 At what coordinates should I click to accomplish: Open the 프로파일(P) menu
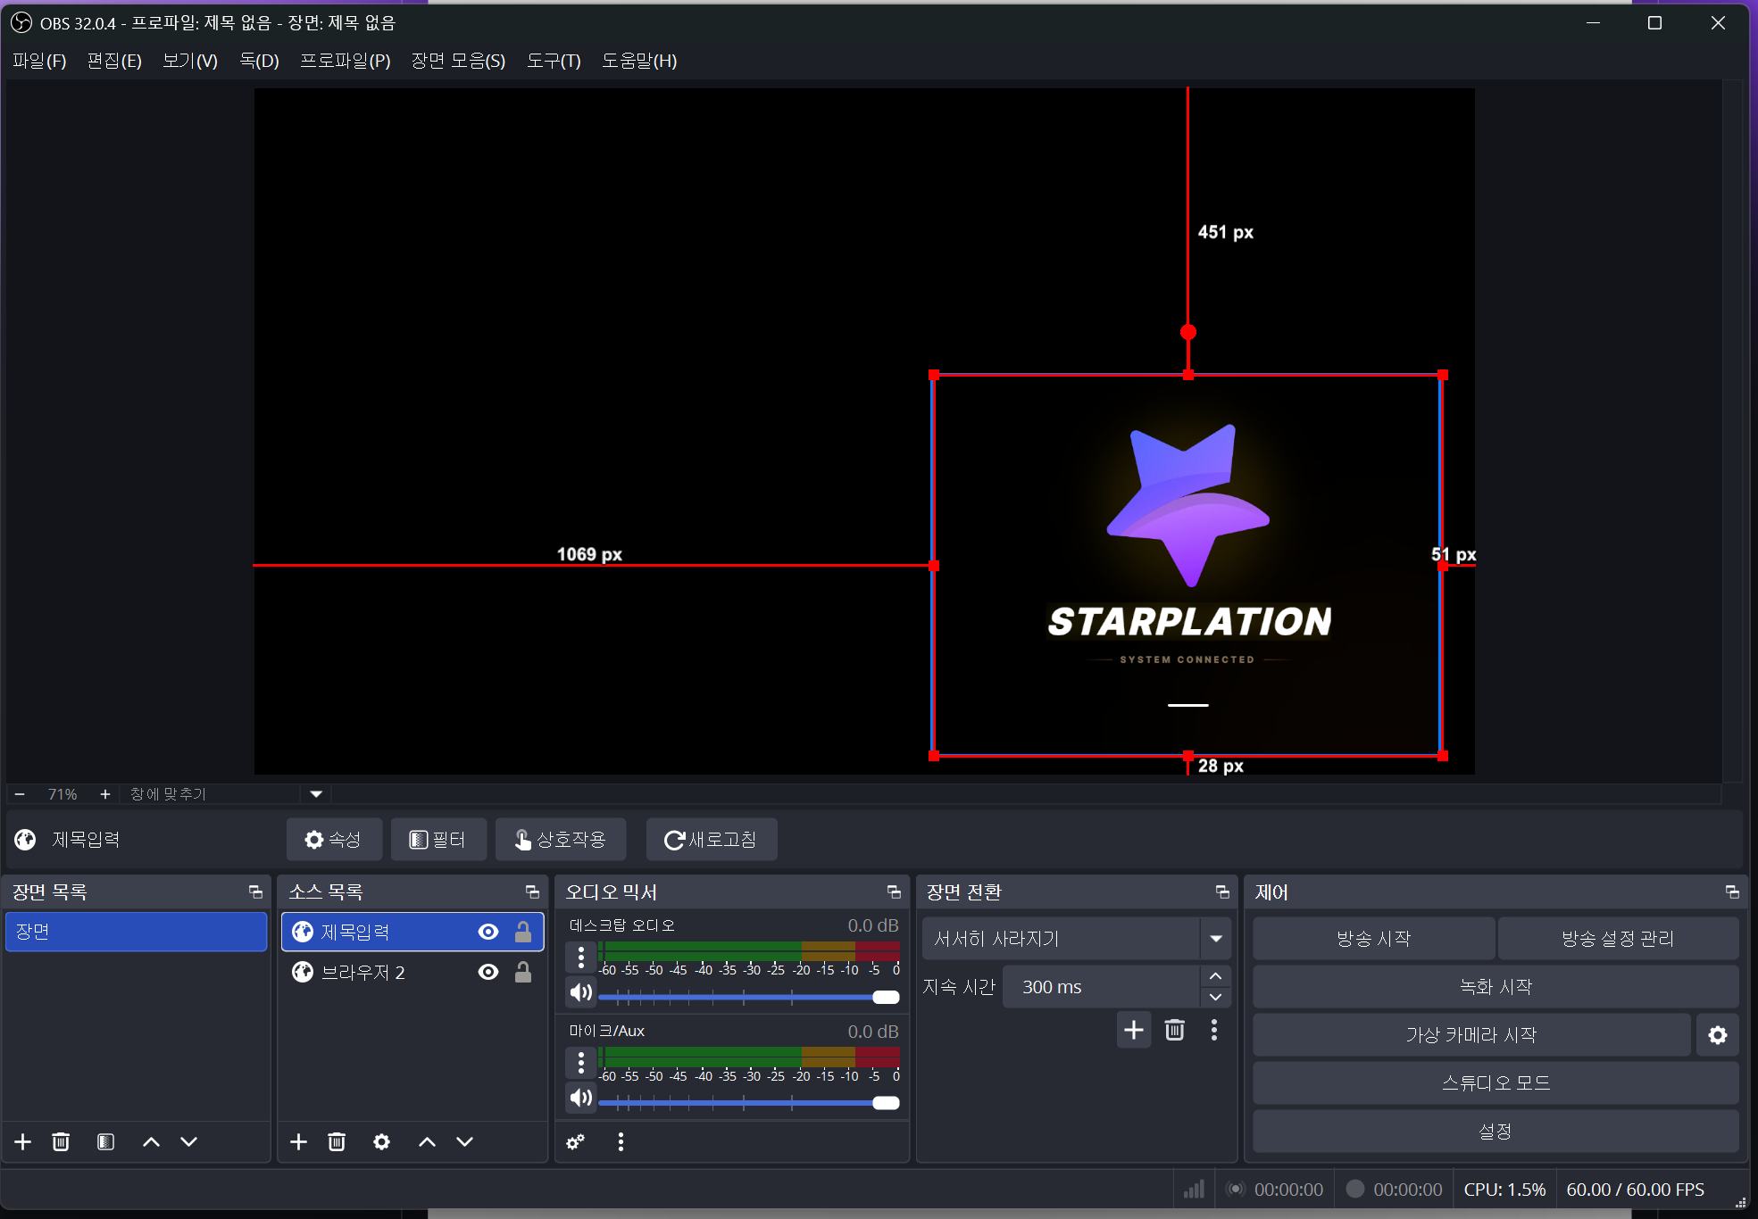(346, 61)
